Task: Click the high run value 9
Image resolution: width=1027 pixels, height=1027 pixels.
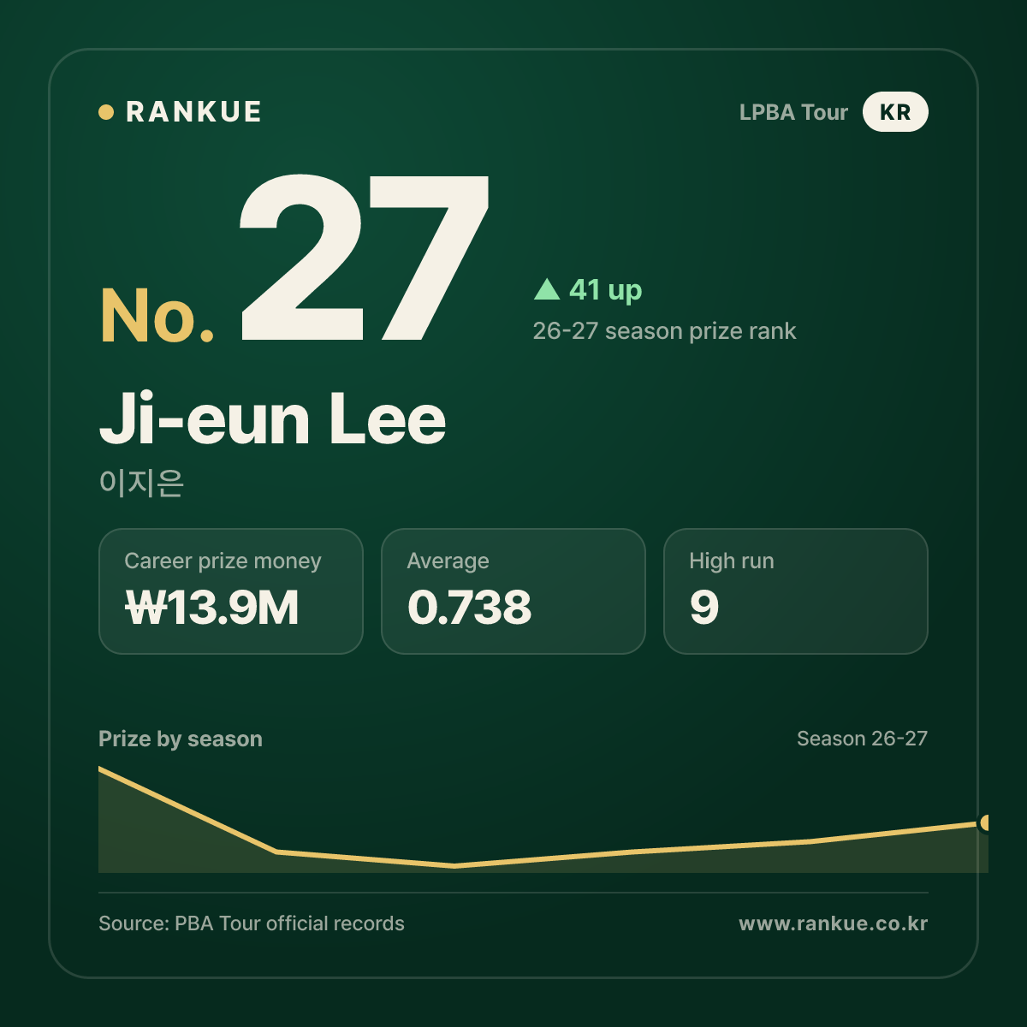Action: pos(704,608)
